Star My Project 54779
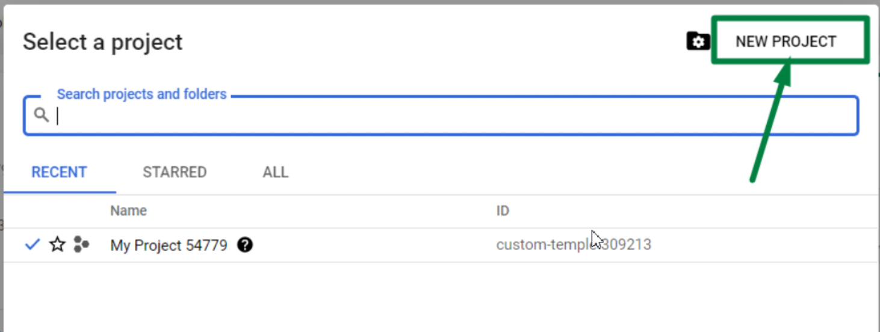 57,244
